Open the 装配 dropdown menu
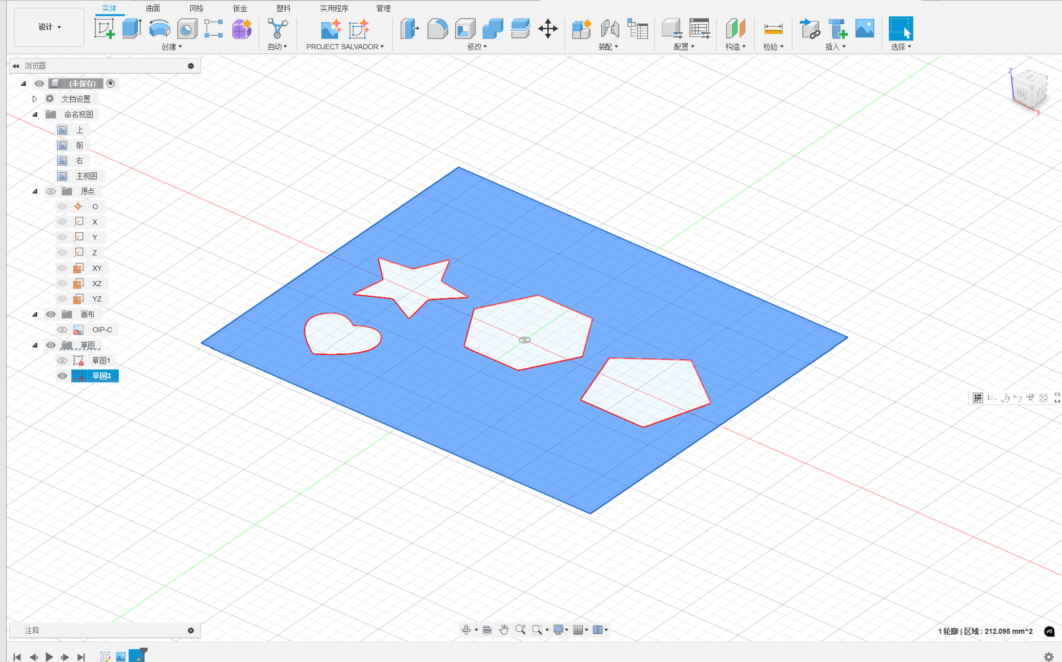The image size is (1062, 662). 608,47
